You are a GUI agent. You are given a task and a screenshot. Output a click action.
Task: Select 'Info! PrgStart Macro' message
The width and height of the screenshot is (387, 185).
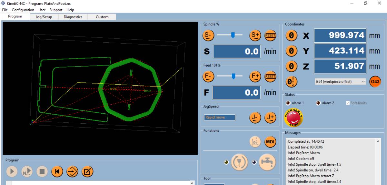[x=304, y=153]
